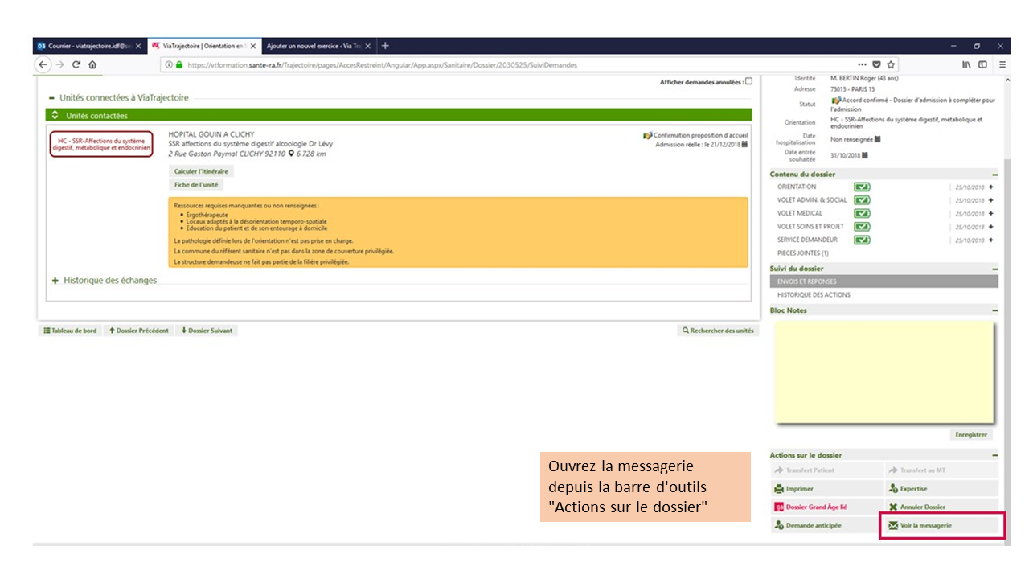Click the green check badge for VOLET MEDICAL
The height and width of the screenshot is (579, 1029).
[x=862, y=213]
